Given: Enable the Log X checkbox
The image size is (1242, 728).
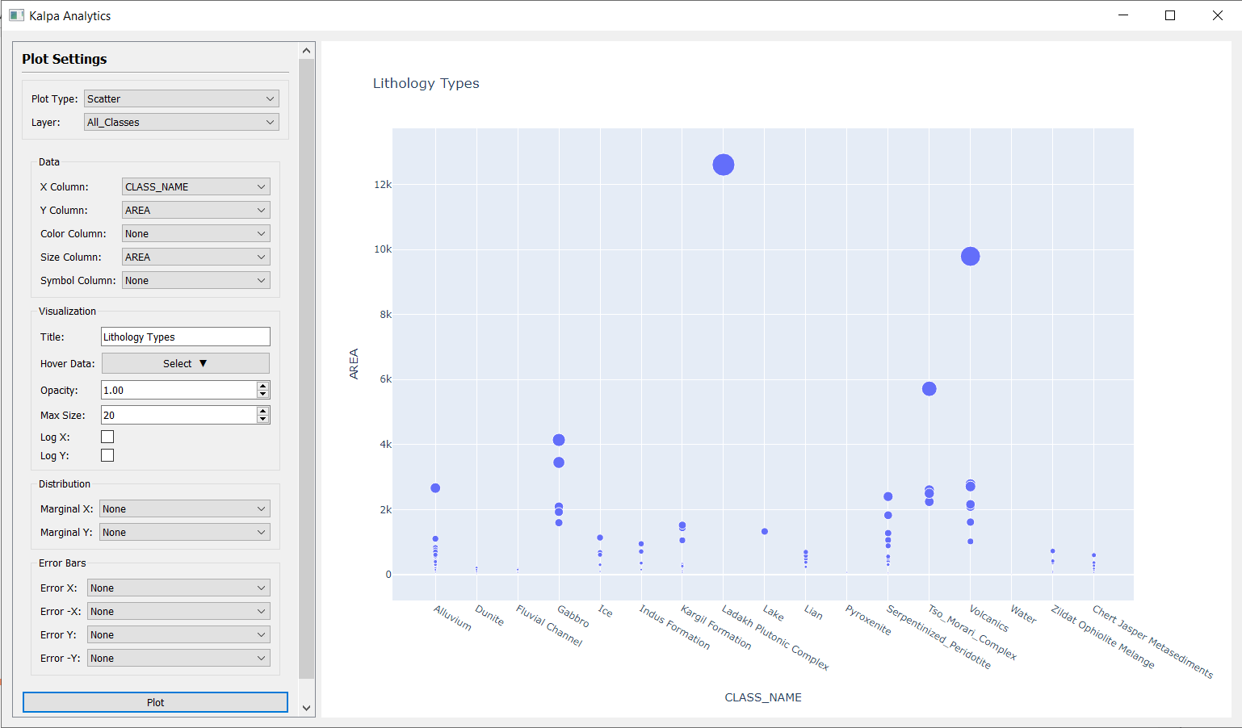Looking at the screenshot, I should click(107, 437).
